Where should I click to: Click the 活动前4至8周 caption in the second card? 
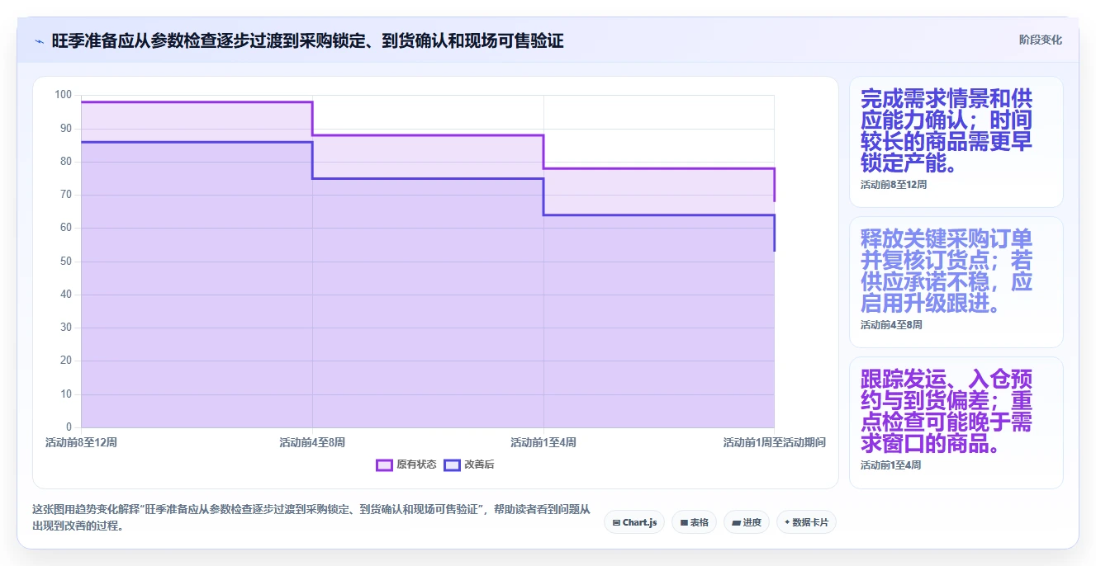(891, 325)
